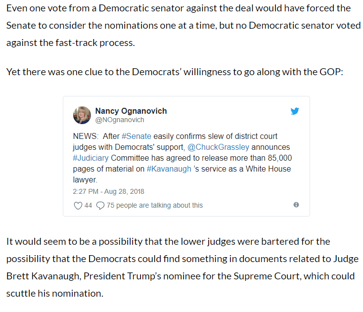This screenshot has width=363, height=312.
Task: Click the Twitter bird logo in the tweet
Action: coord(295,111)
